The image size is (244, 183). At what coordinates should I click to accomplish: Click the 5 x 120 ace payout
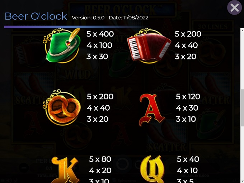click(x=188, y=97)
